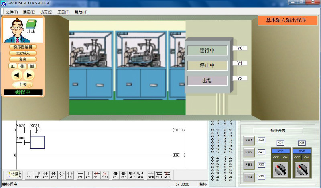321x188 pixels.
Task: Click the left arrow navigation button
Action: click(16, 75)
